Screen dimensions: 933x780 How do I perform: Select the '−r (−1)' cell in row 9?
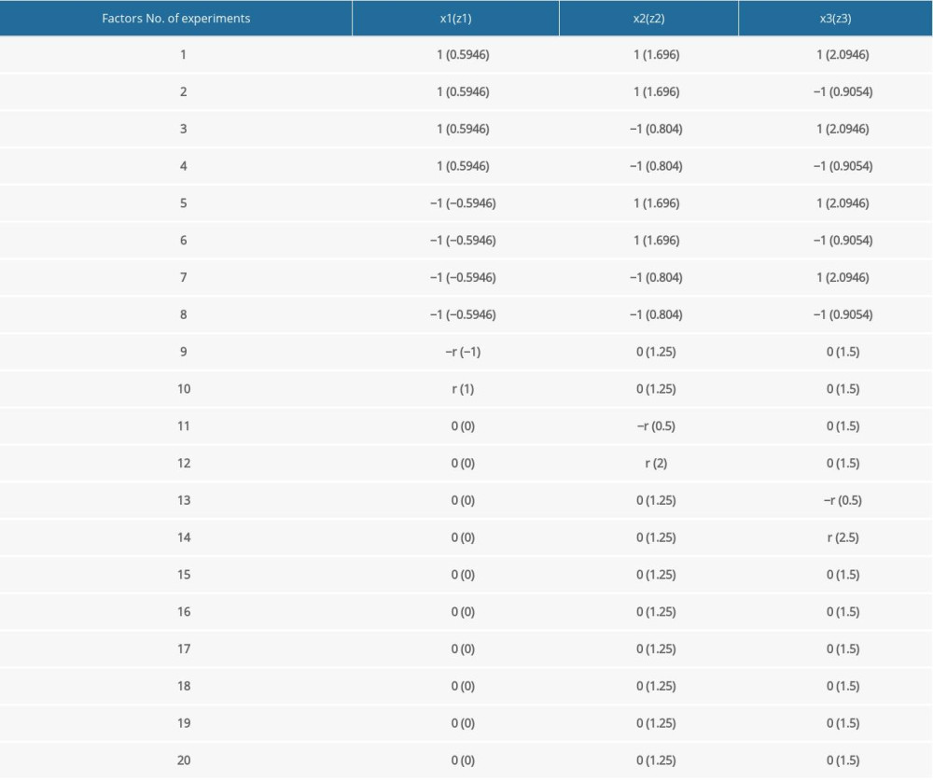(x=463, y=352)
